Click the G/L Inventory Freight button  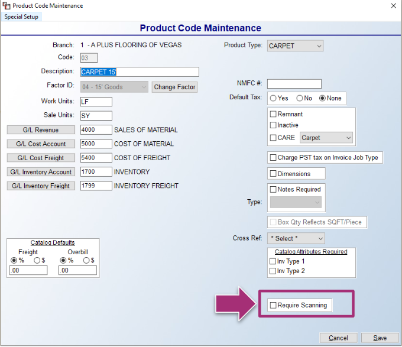coord(41,186)
